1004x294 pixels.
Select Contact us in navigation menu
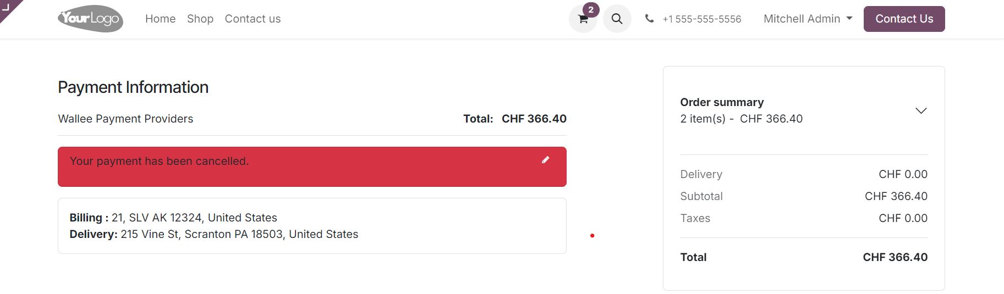coord(253,19)
